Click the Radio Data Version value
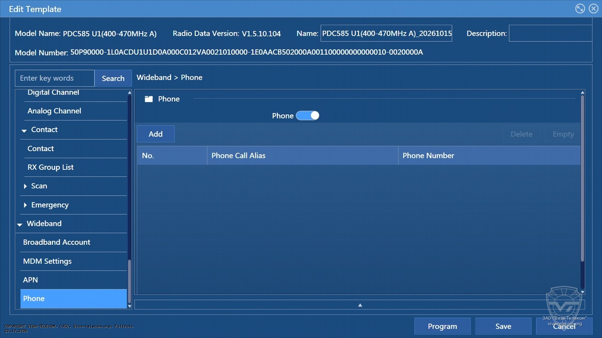The image size is (602, 338). (261, 34)
